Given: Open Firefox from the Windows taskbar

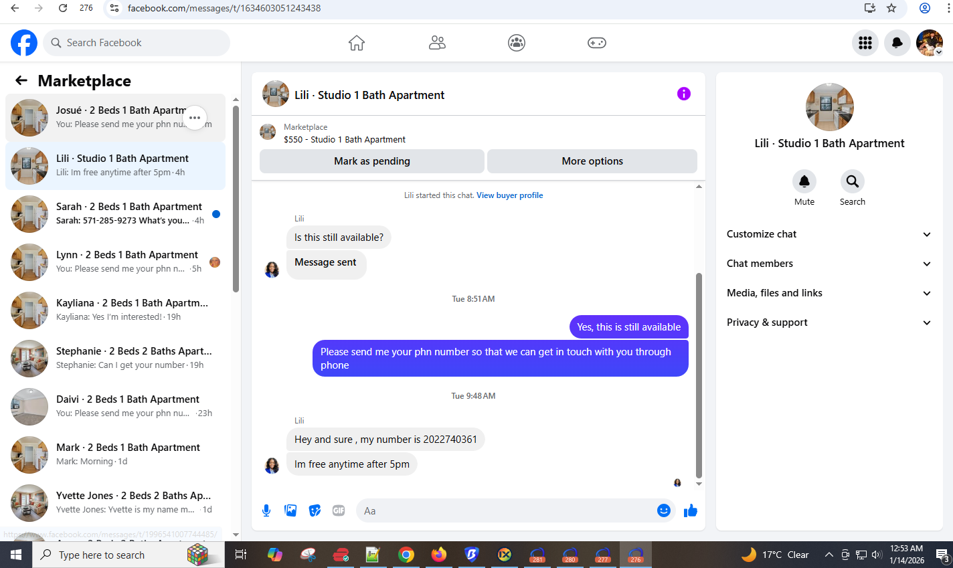Looking at the screenshot, I should coord(438,555).
